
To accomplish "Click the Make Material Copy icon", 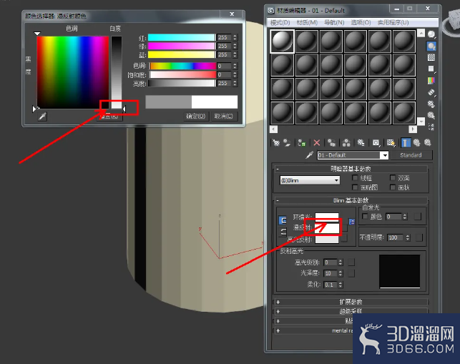I will tap(331, 143).
